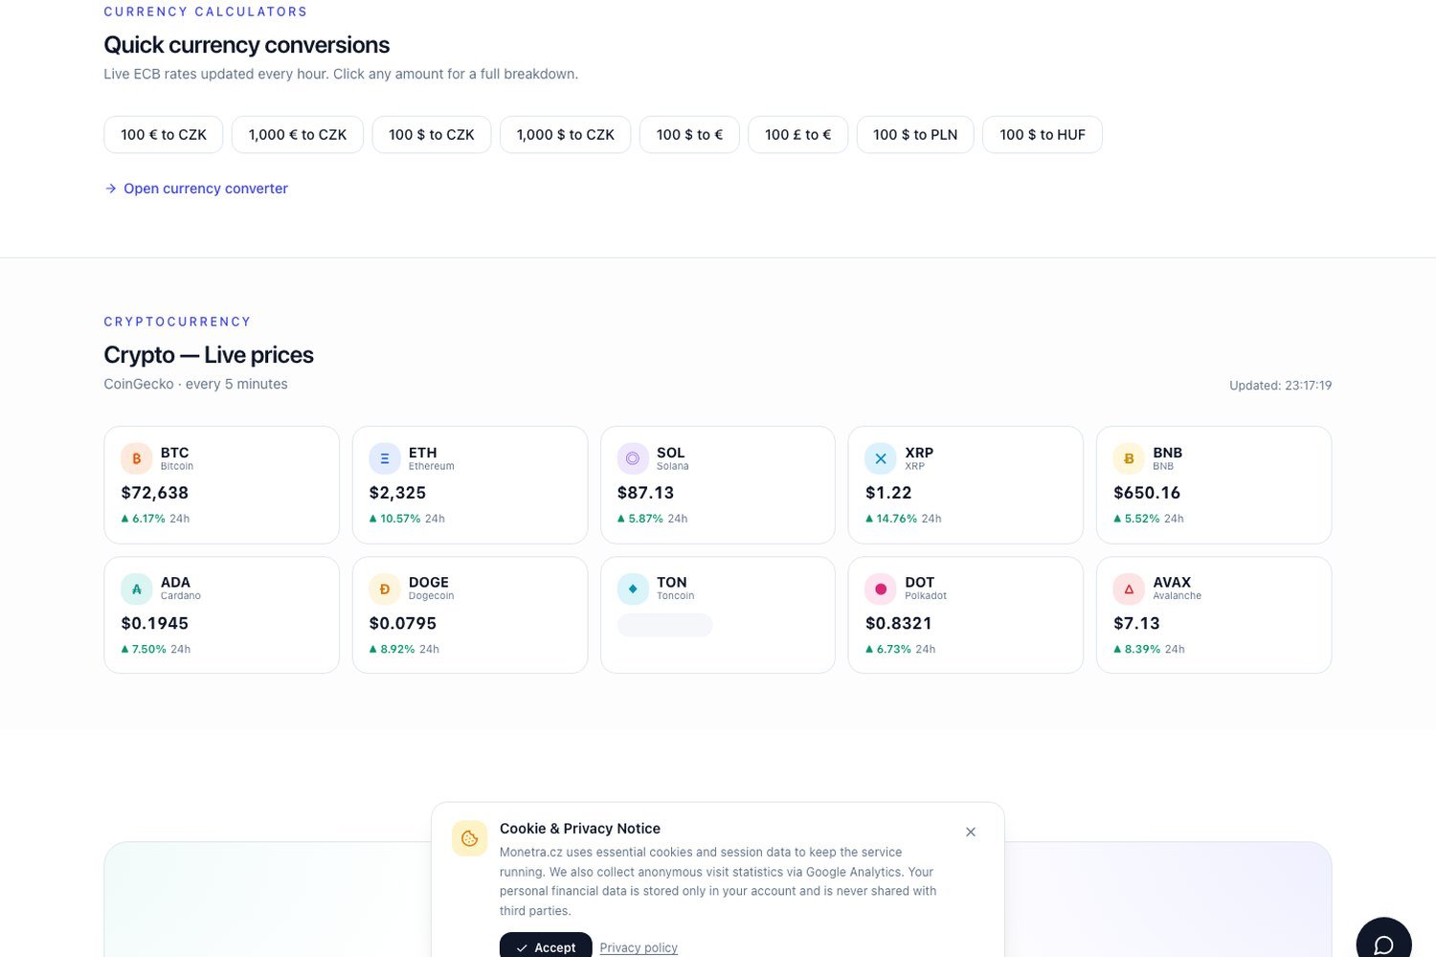Select the 100 $ to CZK conversion
This screenshot has width=1436, height=957.
[432, 135]
